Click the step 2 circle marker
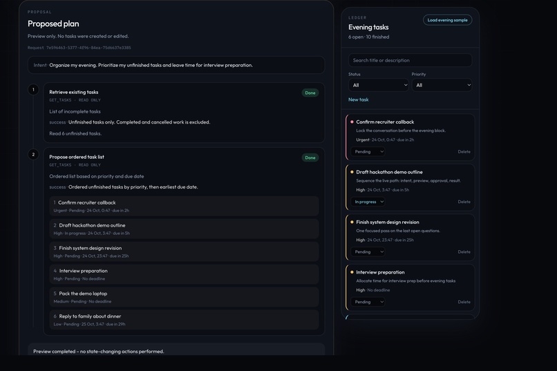Screen dimensions: 557x371 click(x=33, y=155)
